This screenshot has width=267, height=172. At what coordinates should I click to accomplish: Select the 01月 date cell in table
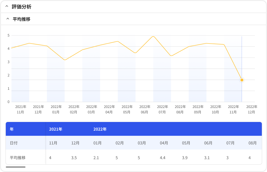pos(97,143)
